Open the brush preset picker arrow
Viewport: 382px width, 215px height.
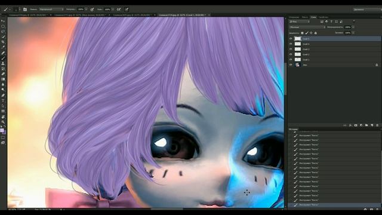pyautogui.click(x=20, y=10)
